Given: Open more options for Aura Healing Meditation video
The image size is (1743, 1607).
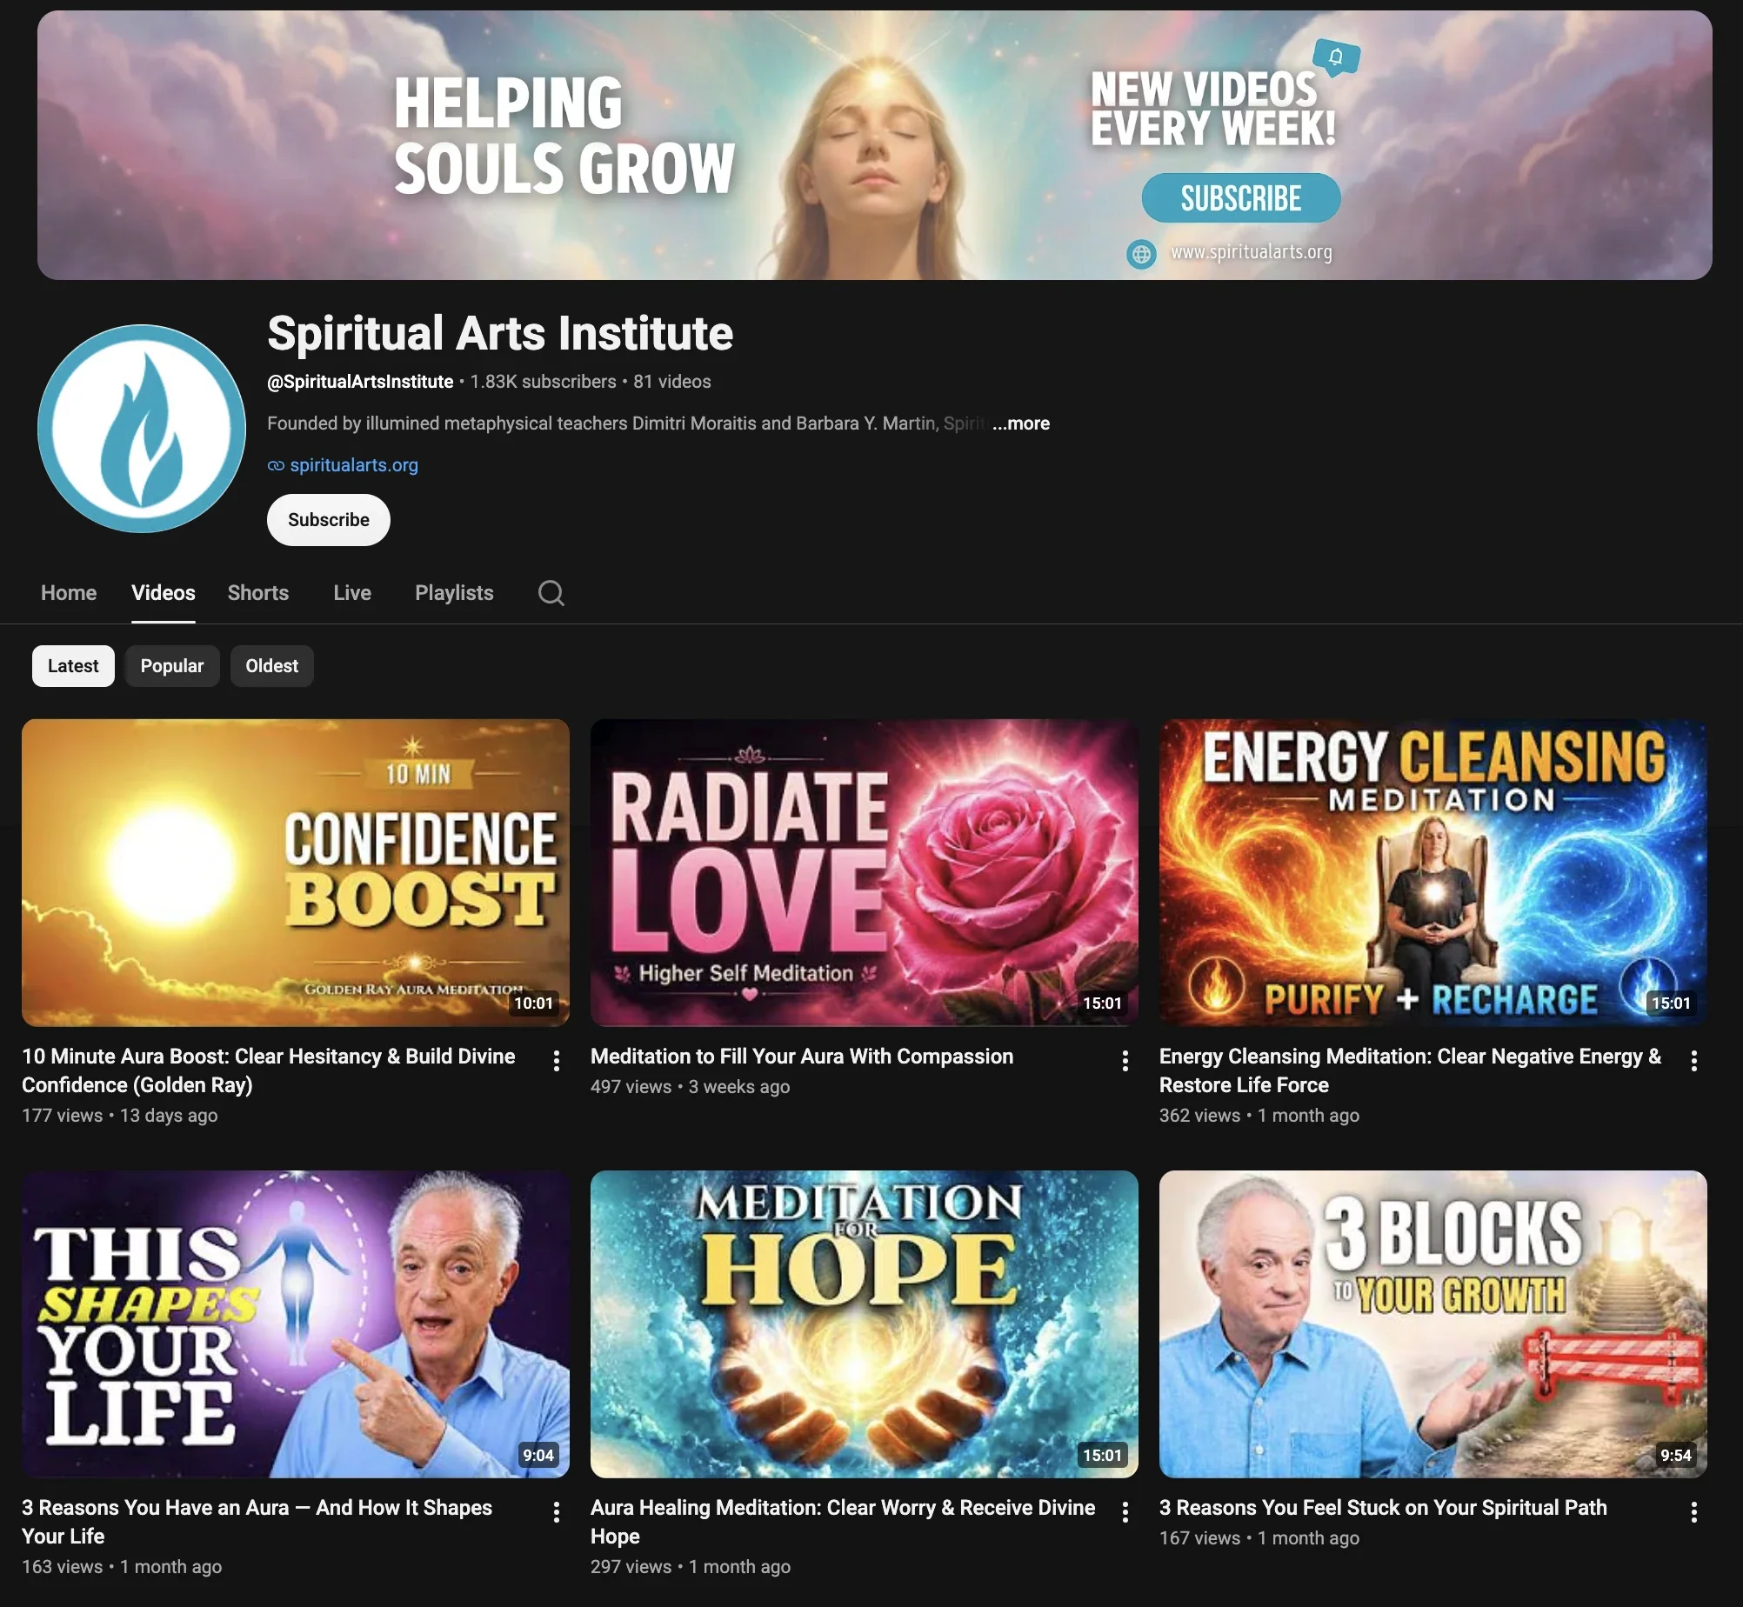Looking at the screenshot, I should pyautogui.click(x=1125, y=1512).
